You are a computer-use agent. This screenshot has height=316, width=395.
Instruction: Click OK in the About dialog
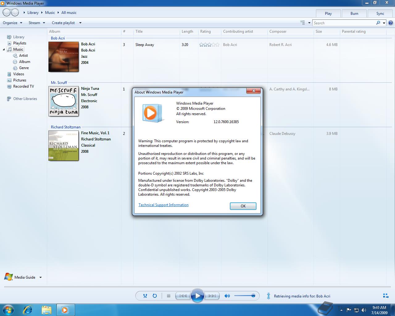pos(243,206)
